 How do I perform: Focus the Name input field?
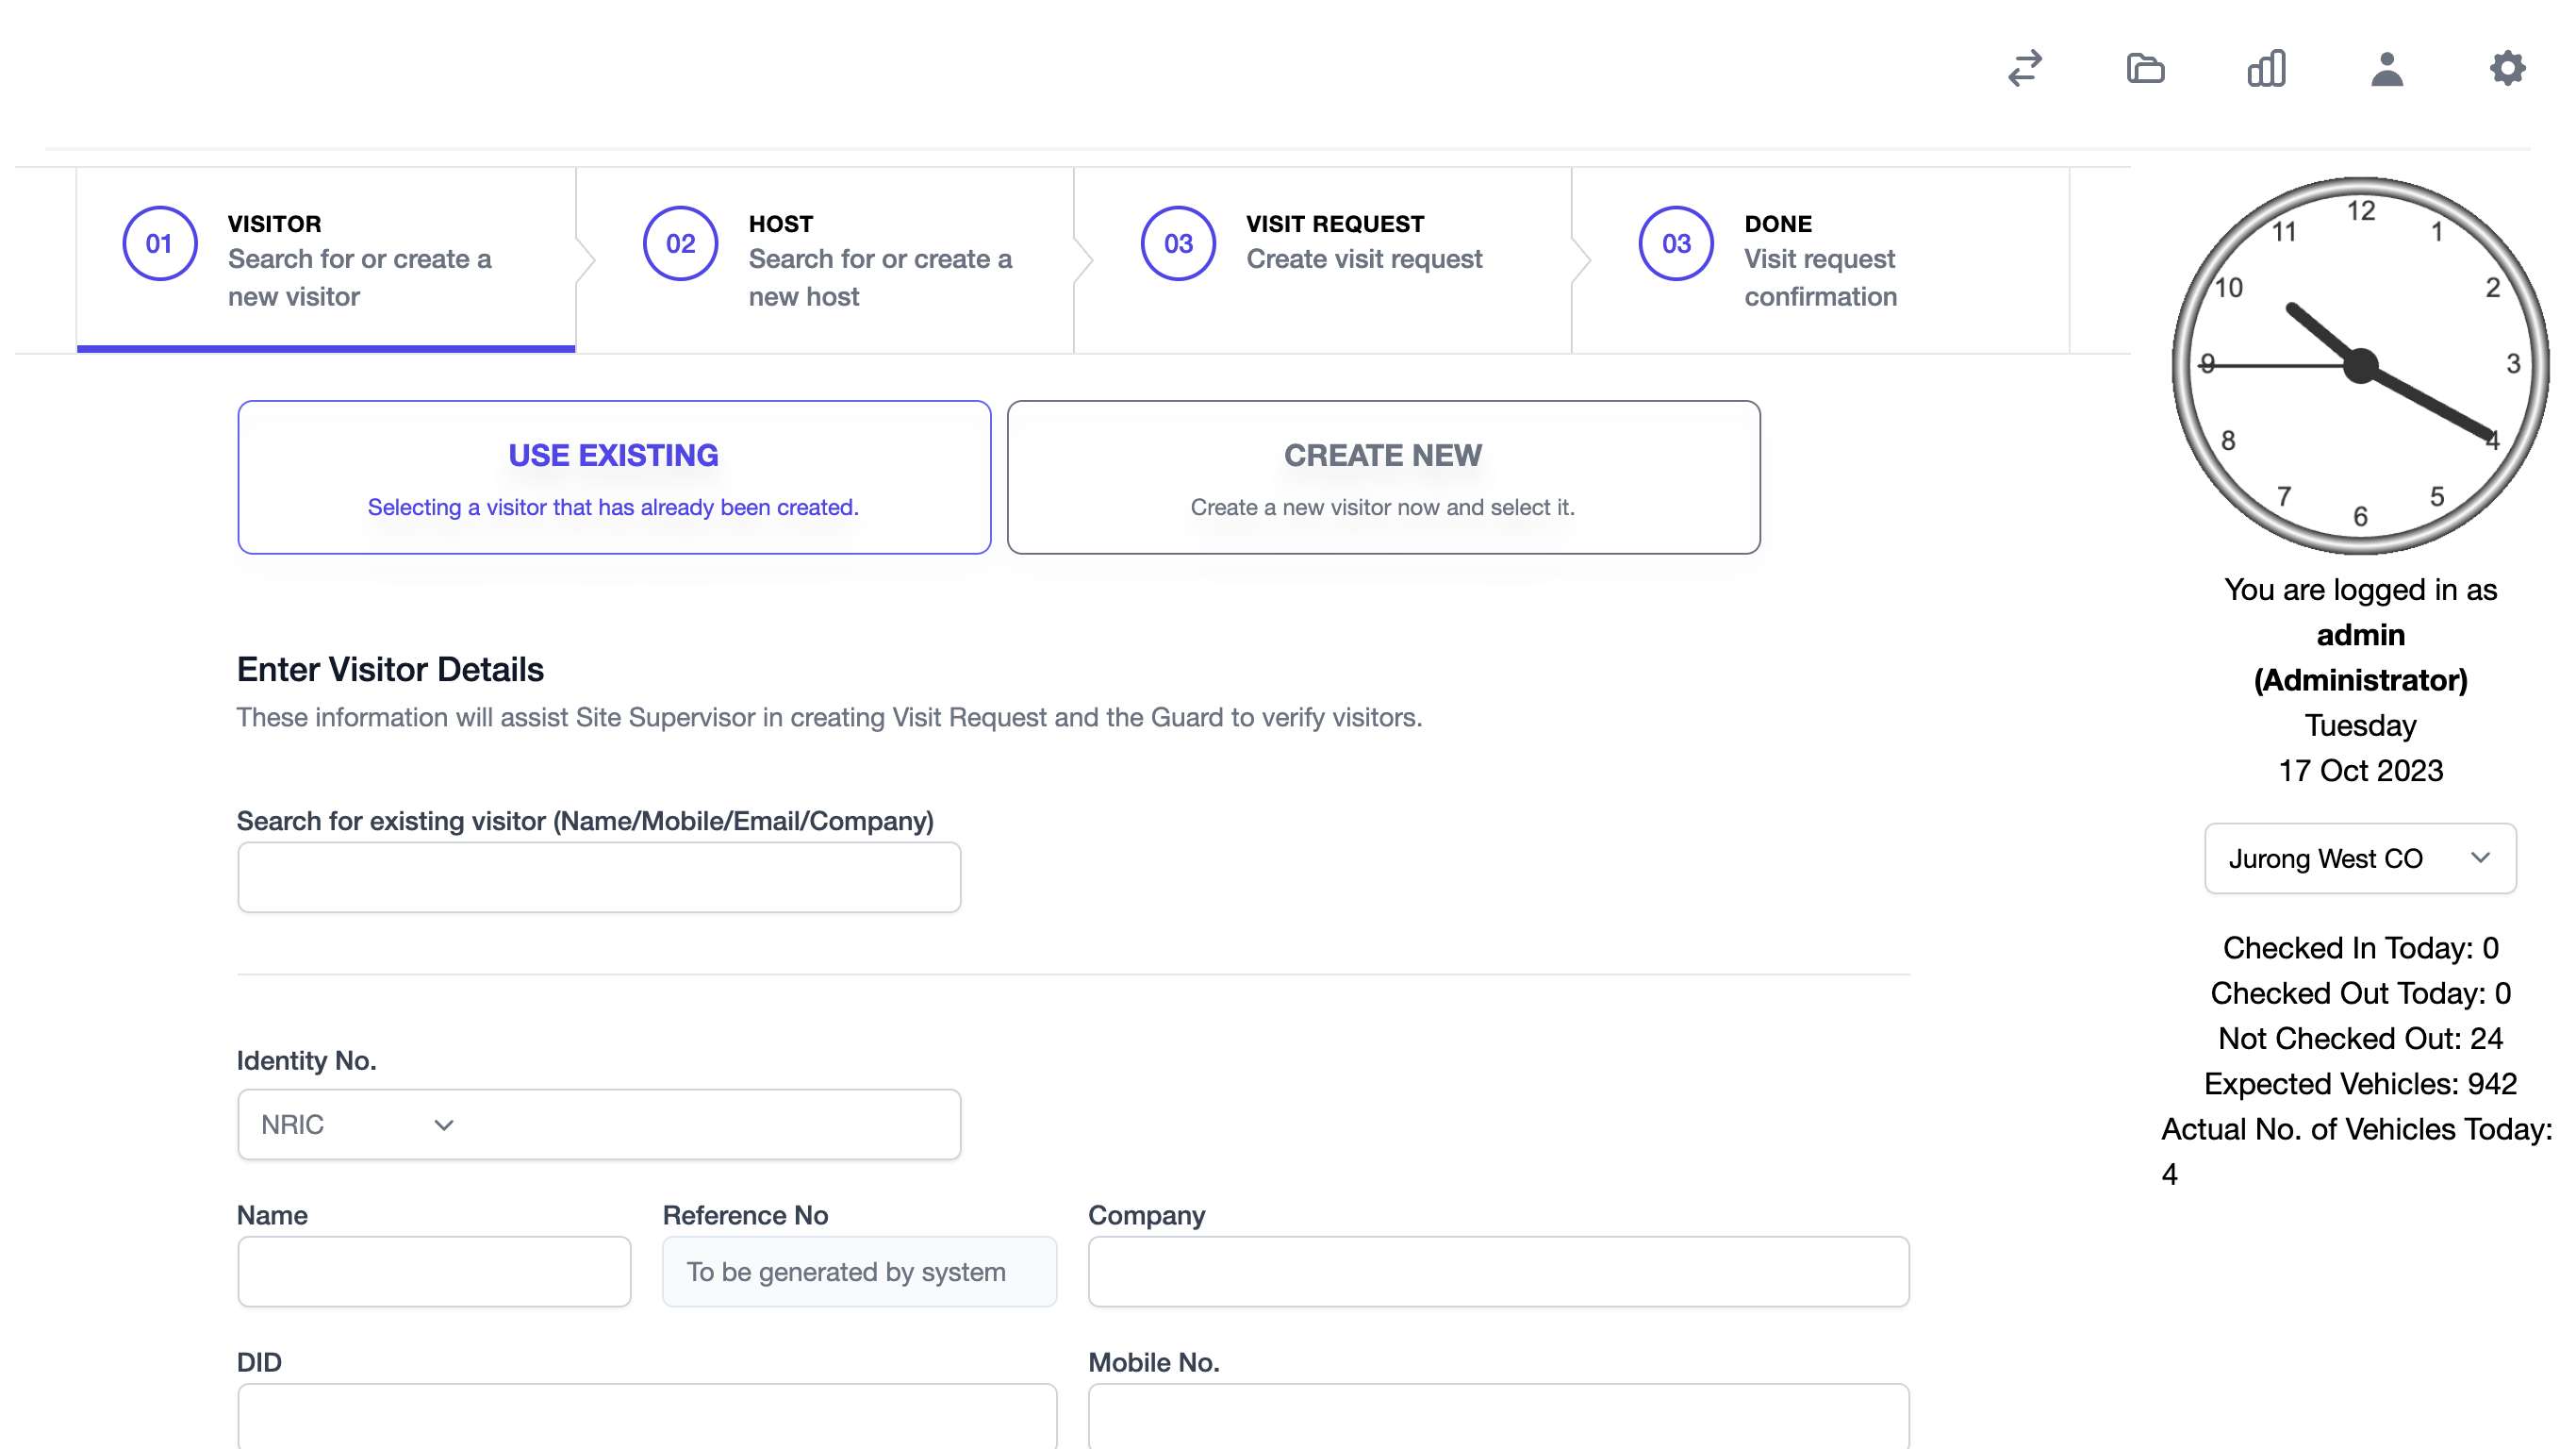tap(434, 1272)
